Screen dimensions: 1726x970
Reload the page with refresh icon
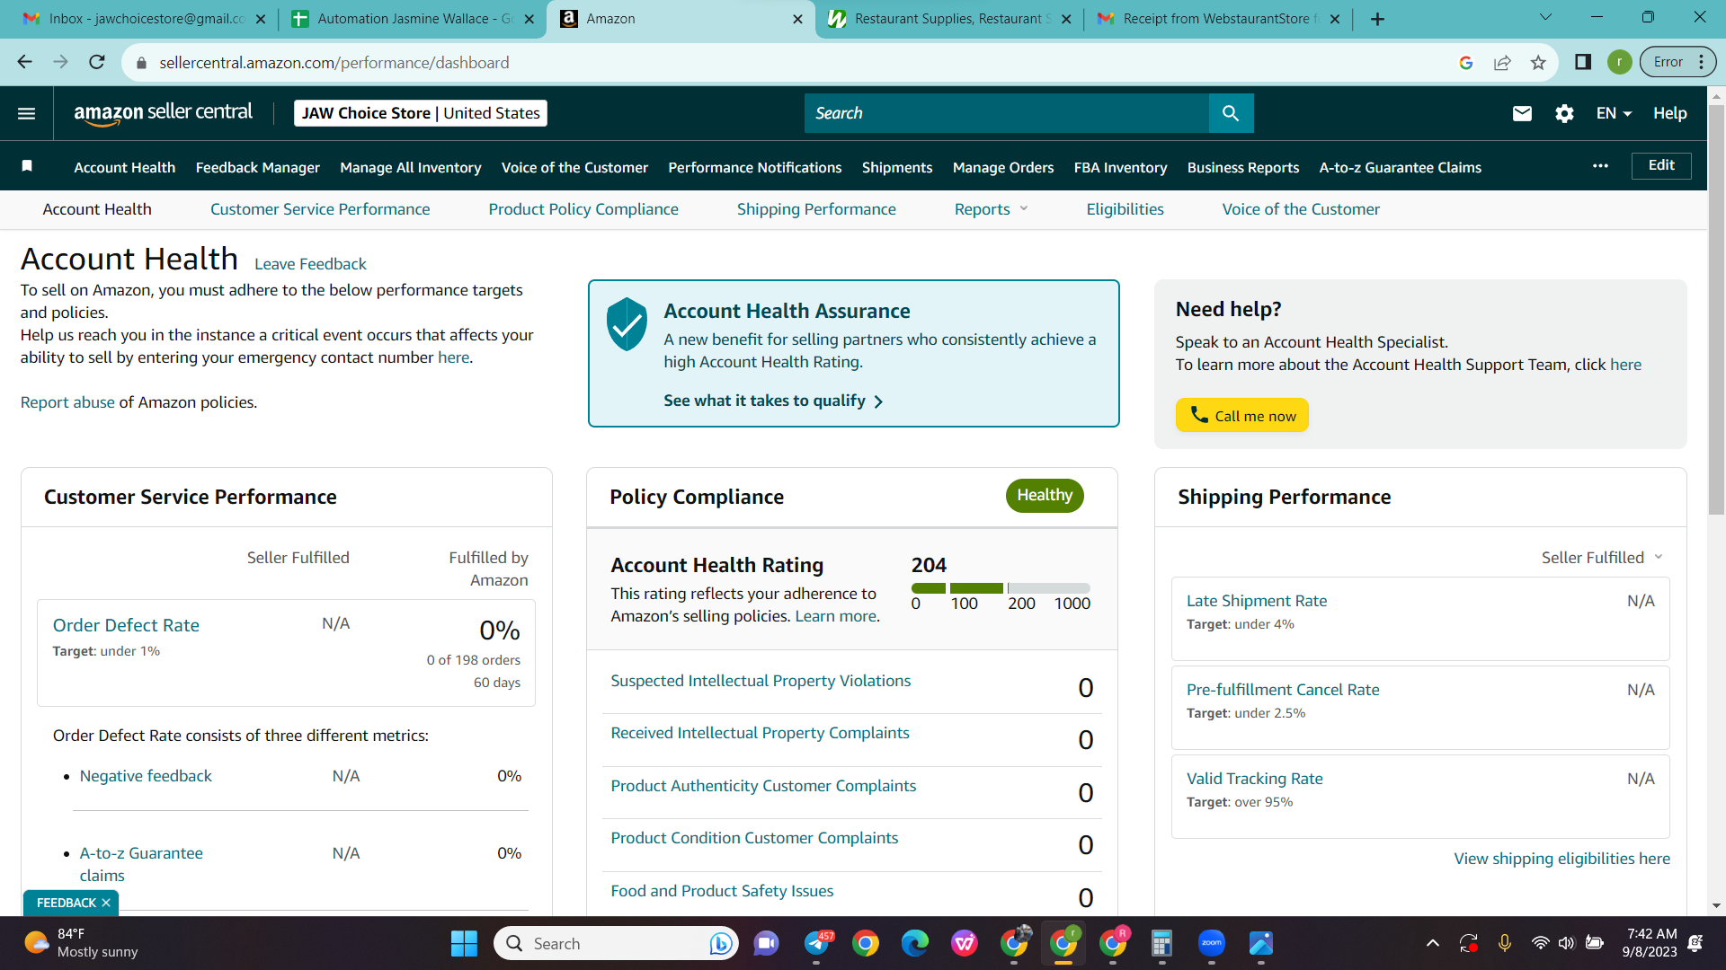pyautogui.click(x=97, y=62)
